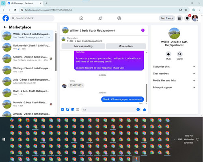The image size is (203, 162).
Task: Click the 2398678933 message bubble
Action: (76, 85)
